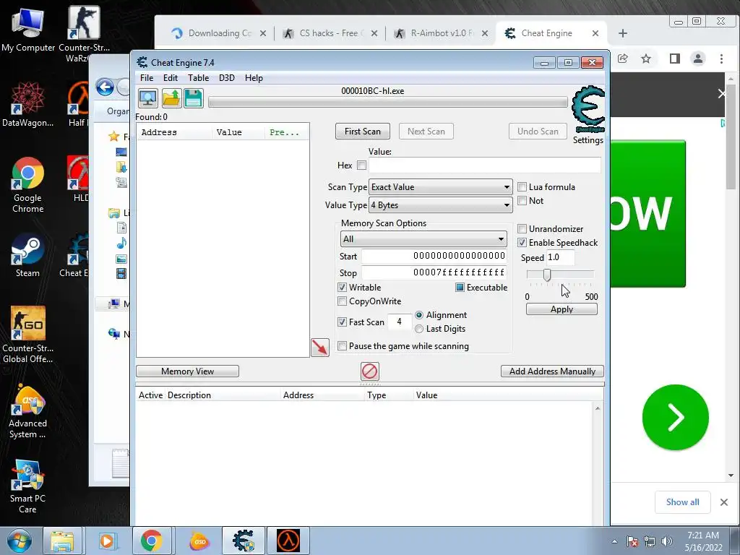Click Windows Start button
The height and width of the screenshot is (555, 740).
19,541
